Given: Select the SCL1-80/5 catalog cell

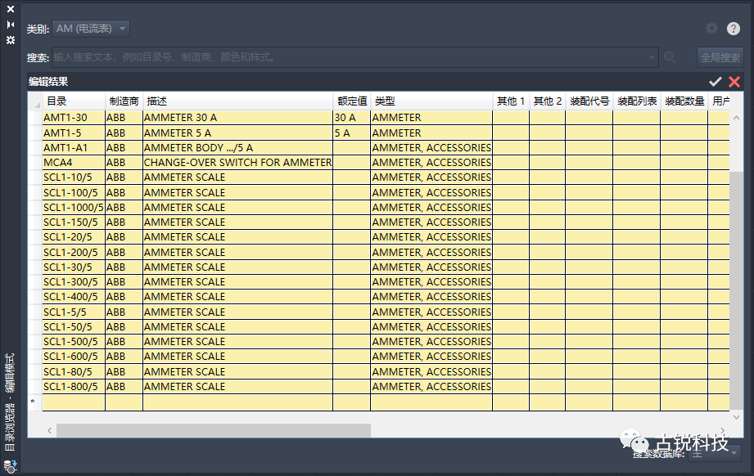Looking at the screenshot, I should pyautogui.click(x=74, y=372).
